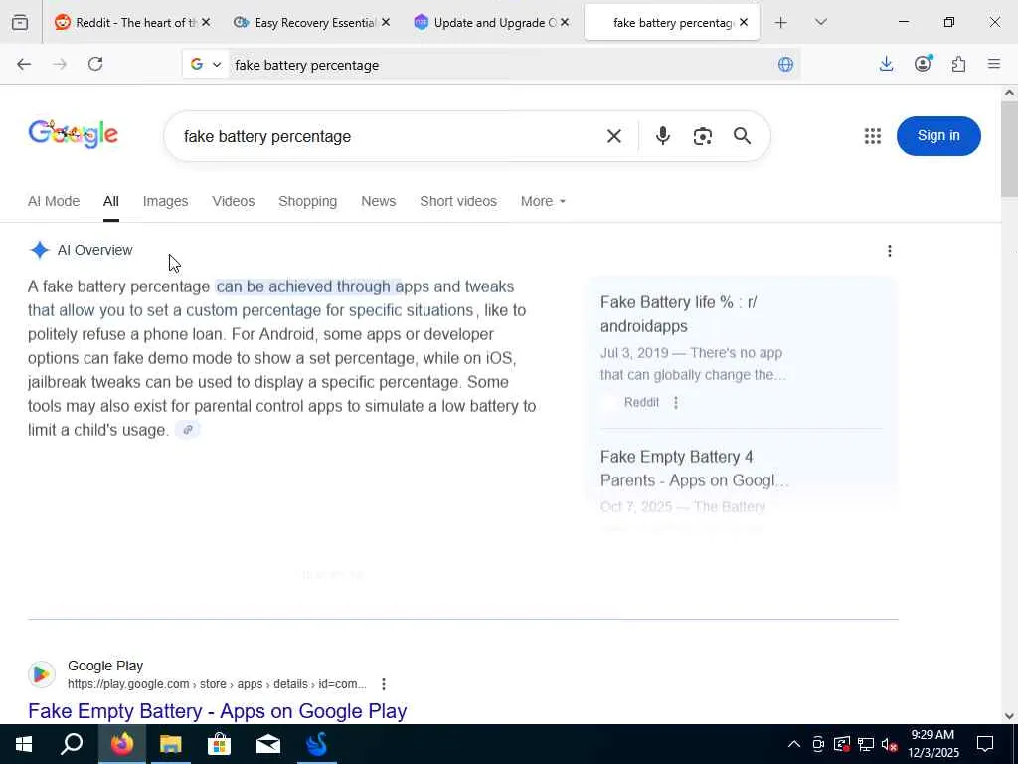The image size is (1018, 764).
Task: Clear the Google search query
Action: pyautogui.click(x=614, y=136)
